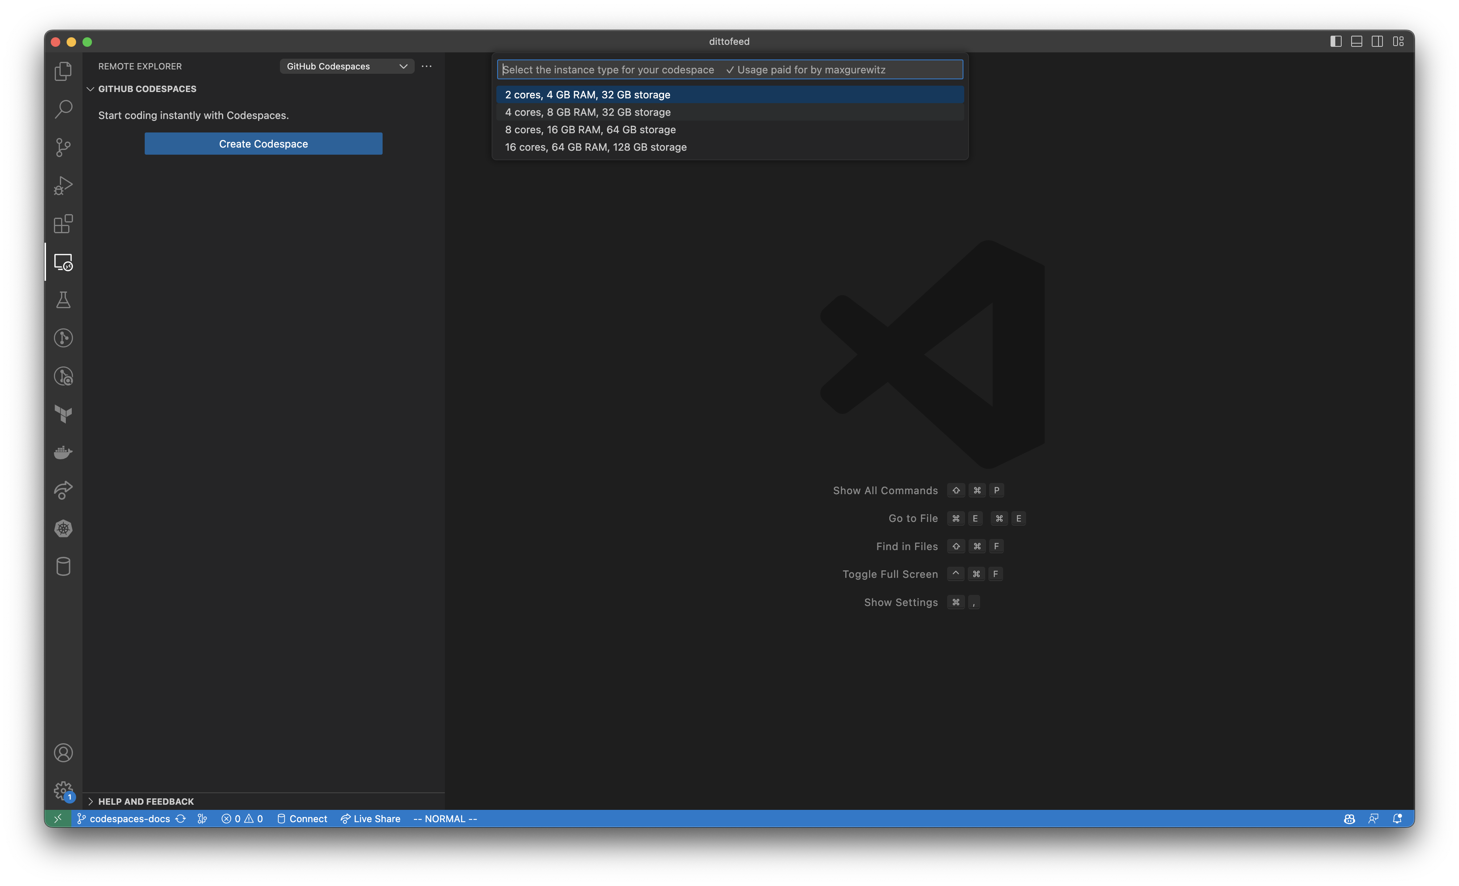The width and height of the screenshot is (1459, 886).
Task: Open the Live Share activity bar icon
Action: (63, 490)
